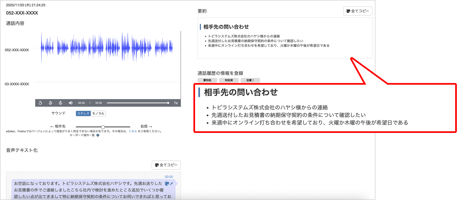The image size is (457, 200).
Task: Copy all summary text with 全てコピー
Action: [x=358, y=11]
